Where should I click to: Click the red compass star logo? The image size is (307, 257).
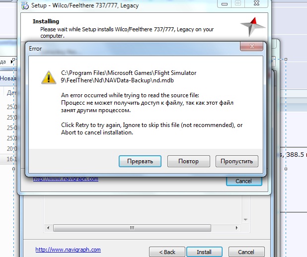coord(252,27)
